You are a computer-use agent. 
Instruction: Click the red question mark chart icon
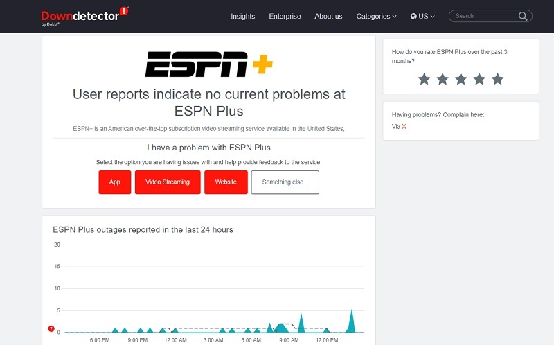tap(51, 328)
